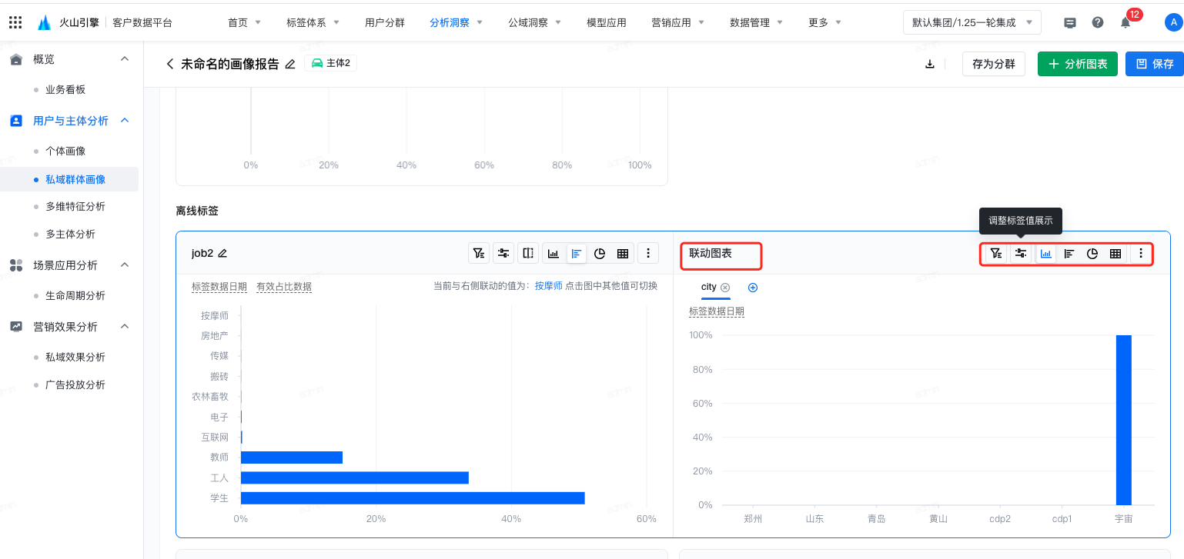The height and width of the screenshot is (559, 1184).
Task: Switch the job2 chart to horizontal bar chart
Action: point(577,253)
